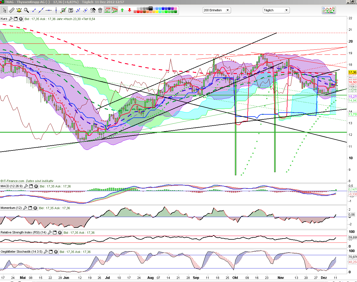Open the indicators chart icon at top right
Screen dimensions: 357x282
(x=329, y=10)
